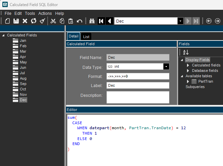Jump to first record arrow
This screenshot has height=166, width=223.
[x=101, y=21]
